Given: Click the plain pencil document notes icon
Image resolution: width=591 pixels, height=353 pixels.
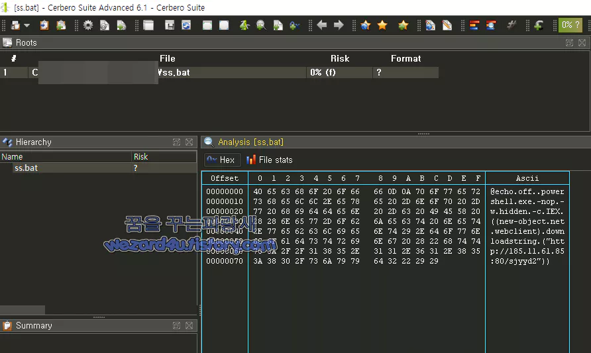Looking at the screenshot, I should 447,25.
